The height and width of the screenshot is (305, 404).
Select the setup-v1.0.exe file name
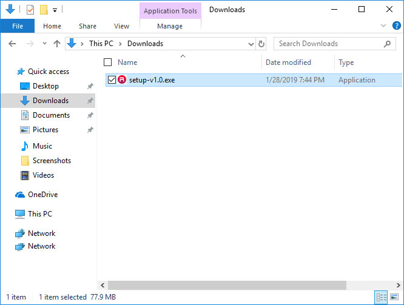152,80
